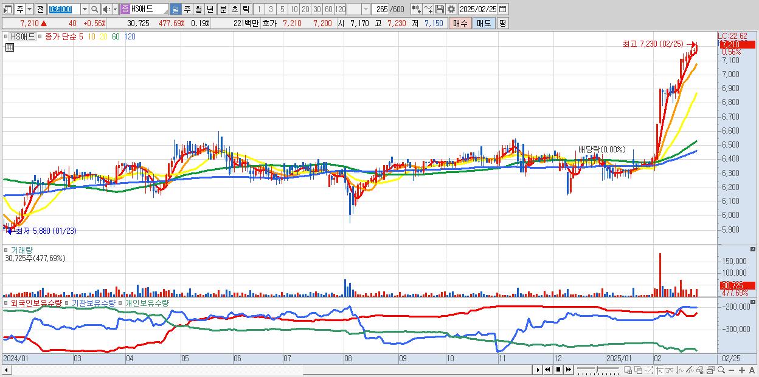Click the save chart floppy icon
Viewport: 759px width, 377px height.
coord(440,9)
